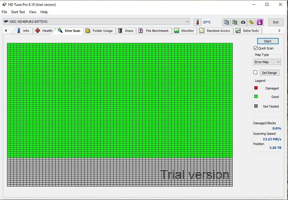This screenshot has height=200, width=288.
Task: Click the Damaged legend label
Action: click(272, 88)
